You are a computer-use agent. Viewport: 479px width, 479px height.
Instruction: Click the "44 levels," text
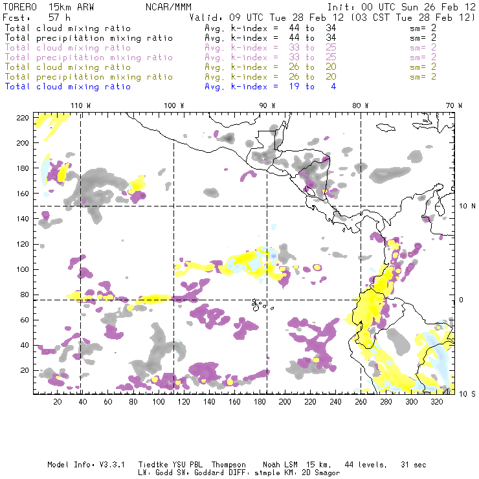tap(366, 465)
